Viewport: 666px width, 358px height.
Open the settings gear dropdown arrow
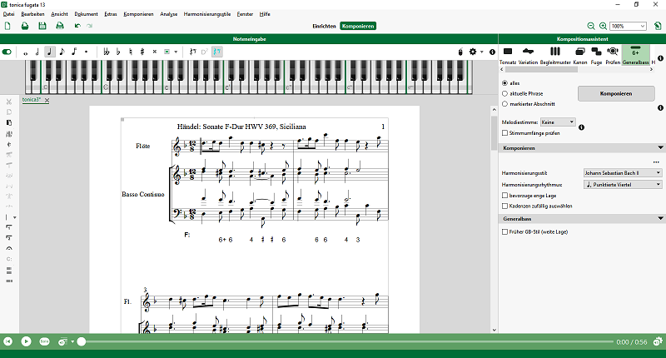click(x=482, y=52)
